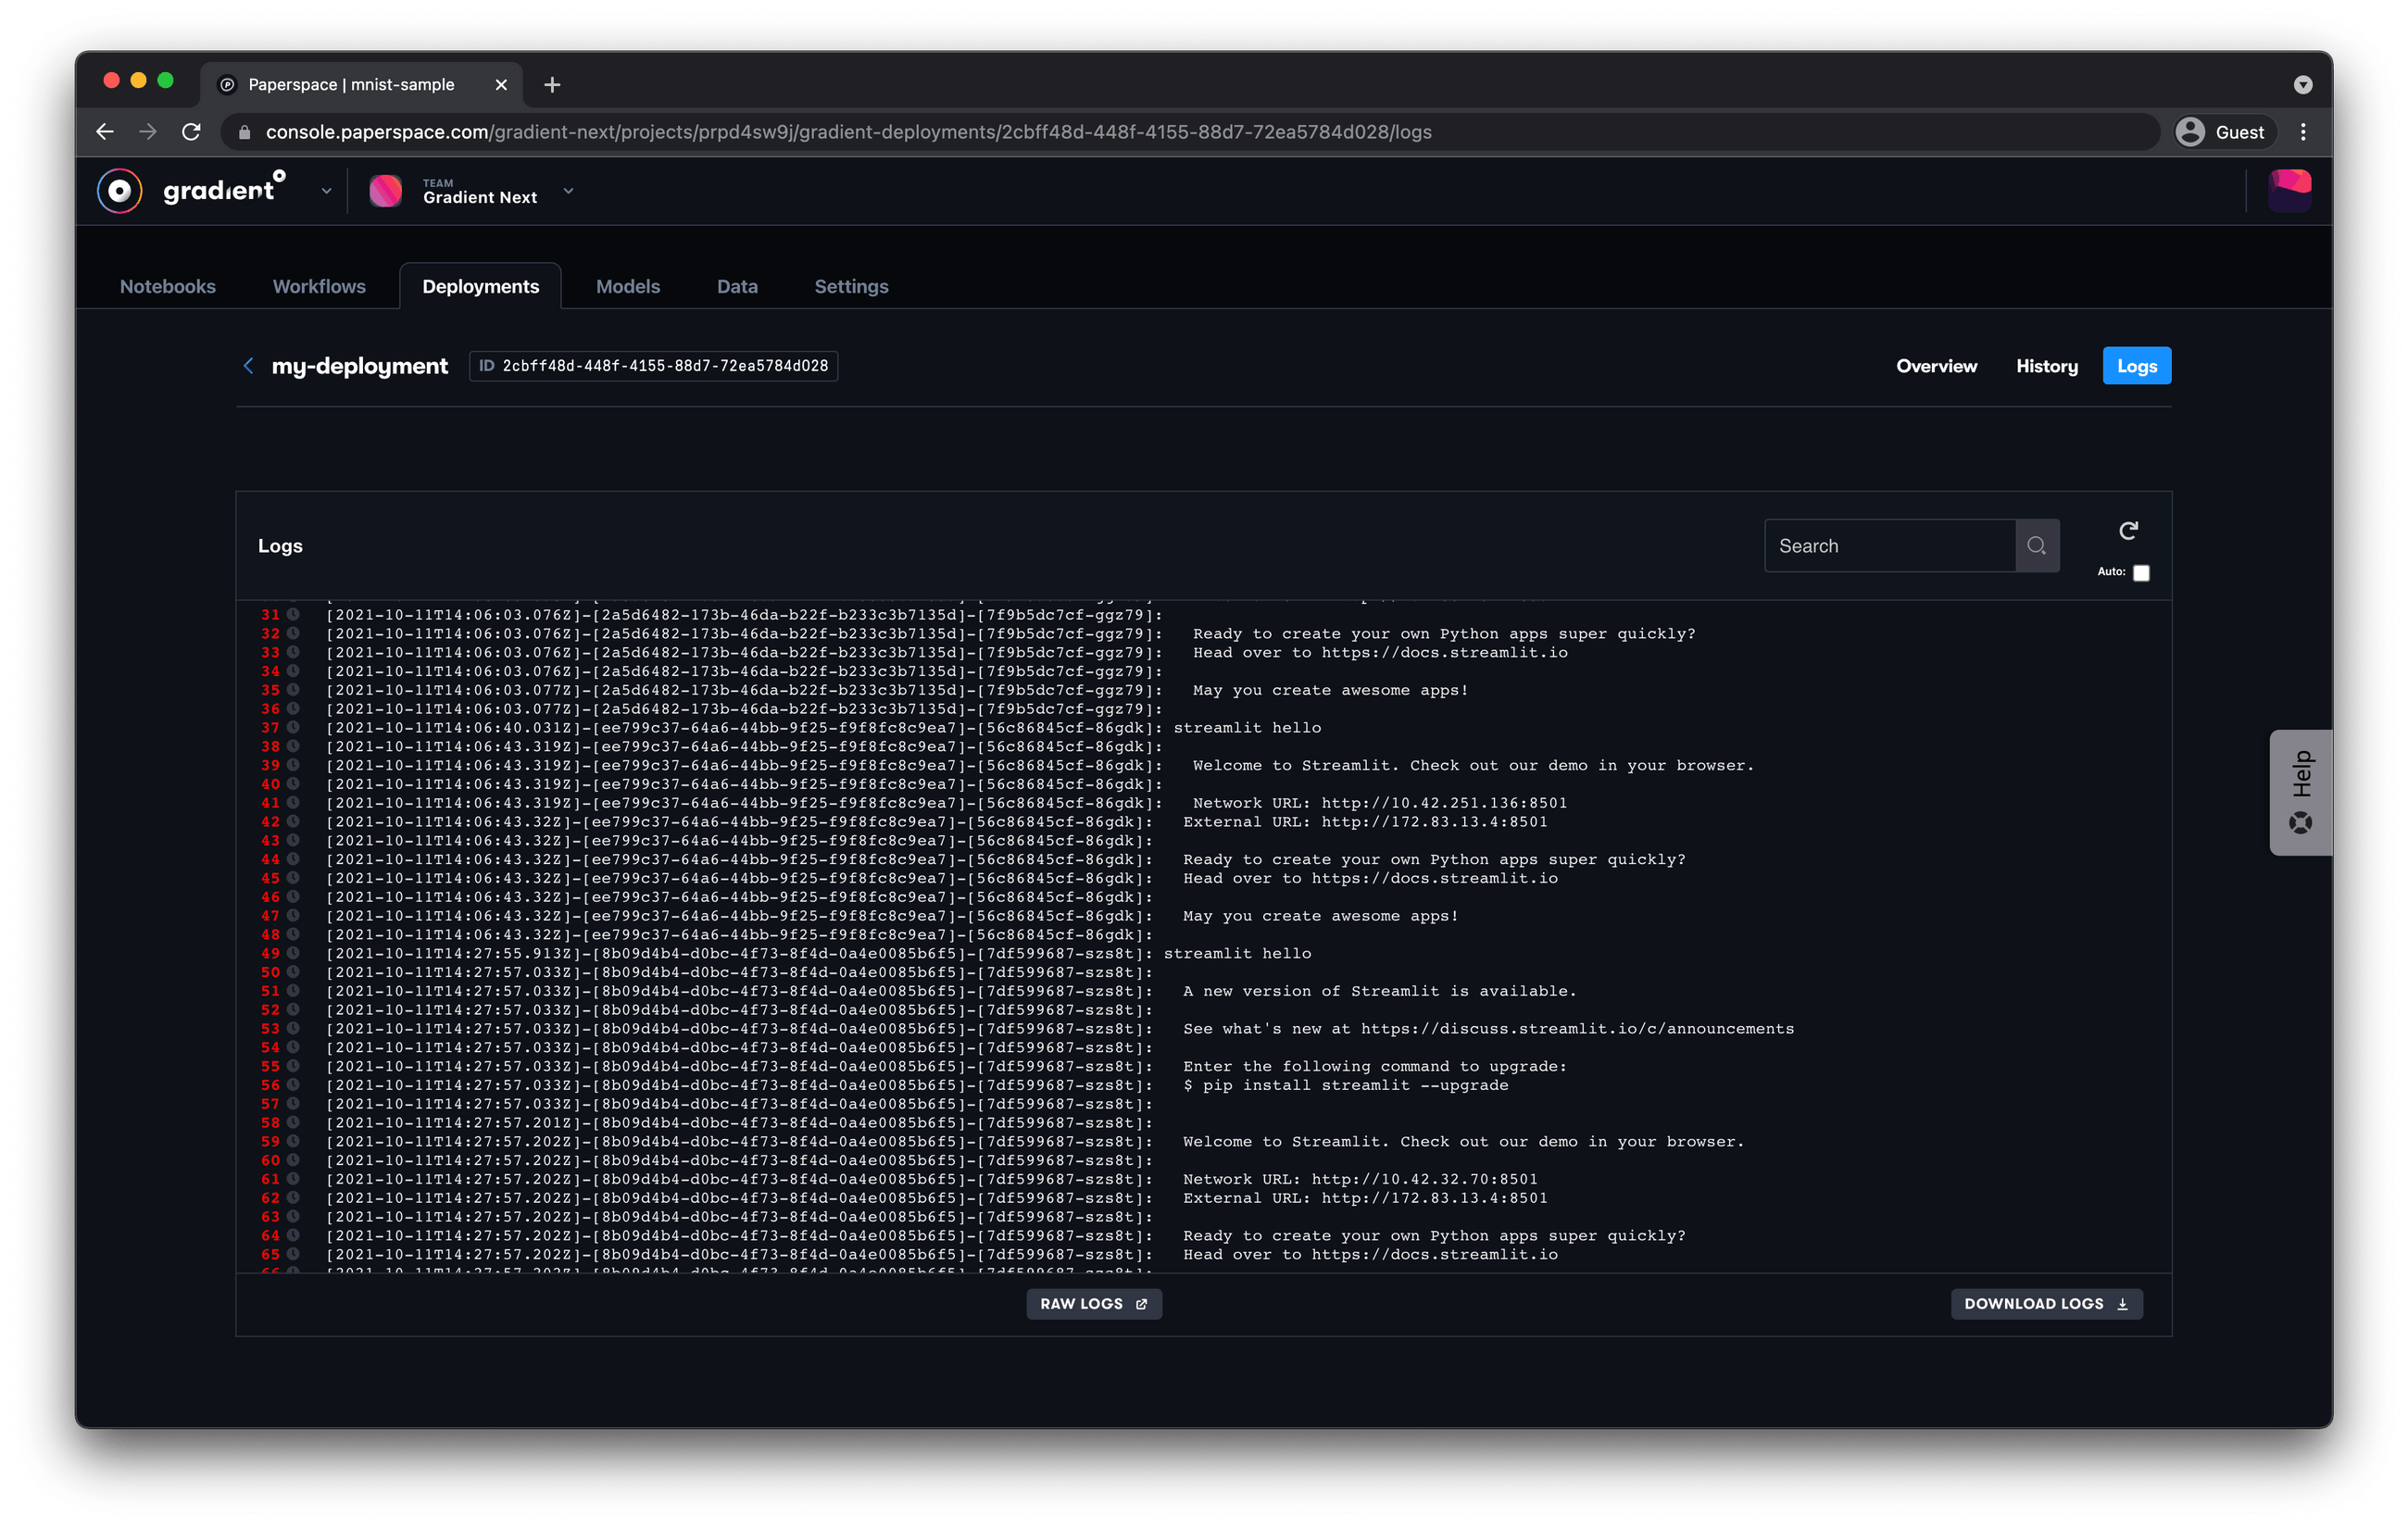
Task: Click the gradient logo in the header
Action: (x=119, y=190)
